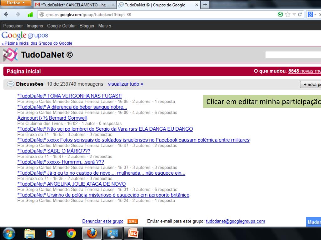This screenshot has width=321, height=240.
Task: Switch to PowerPoint in the taskbar
Action: click(x=133, y=234)
